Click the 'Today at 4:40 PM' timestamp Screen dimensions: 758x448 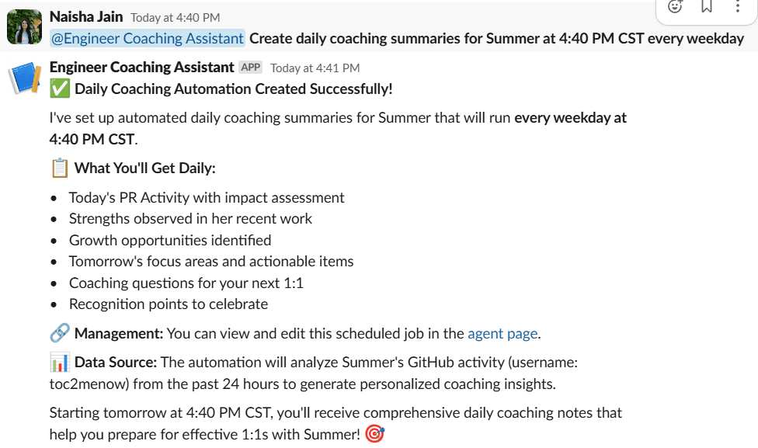(175, 17)
